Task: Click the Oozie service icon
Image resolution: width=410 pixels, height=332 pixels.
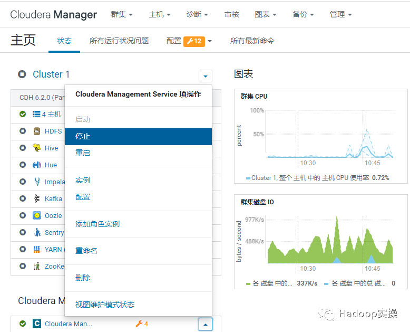Action: point(37,216)
